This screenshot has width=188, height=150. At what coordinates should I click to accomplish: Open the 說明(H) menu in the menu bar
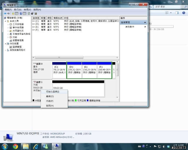(37, 10)
